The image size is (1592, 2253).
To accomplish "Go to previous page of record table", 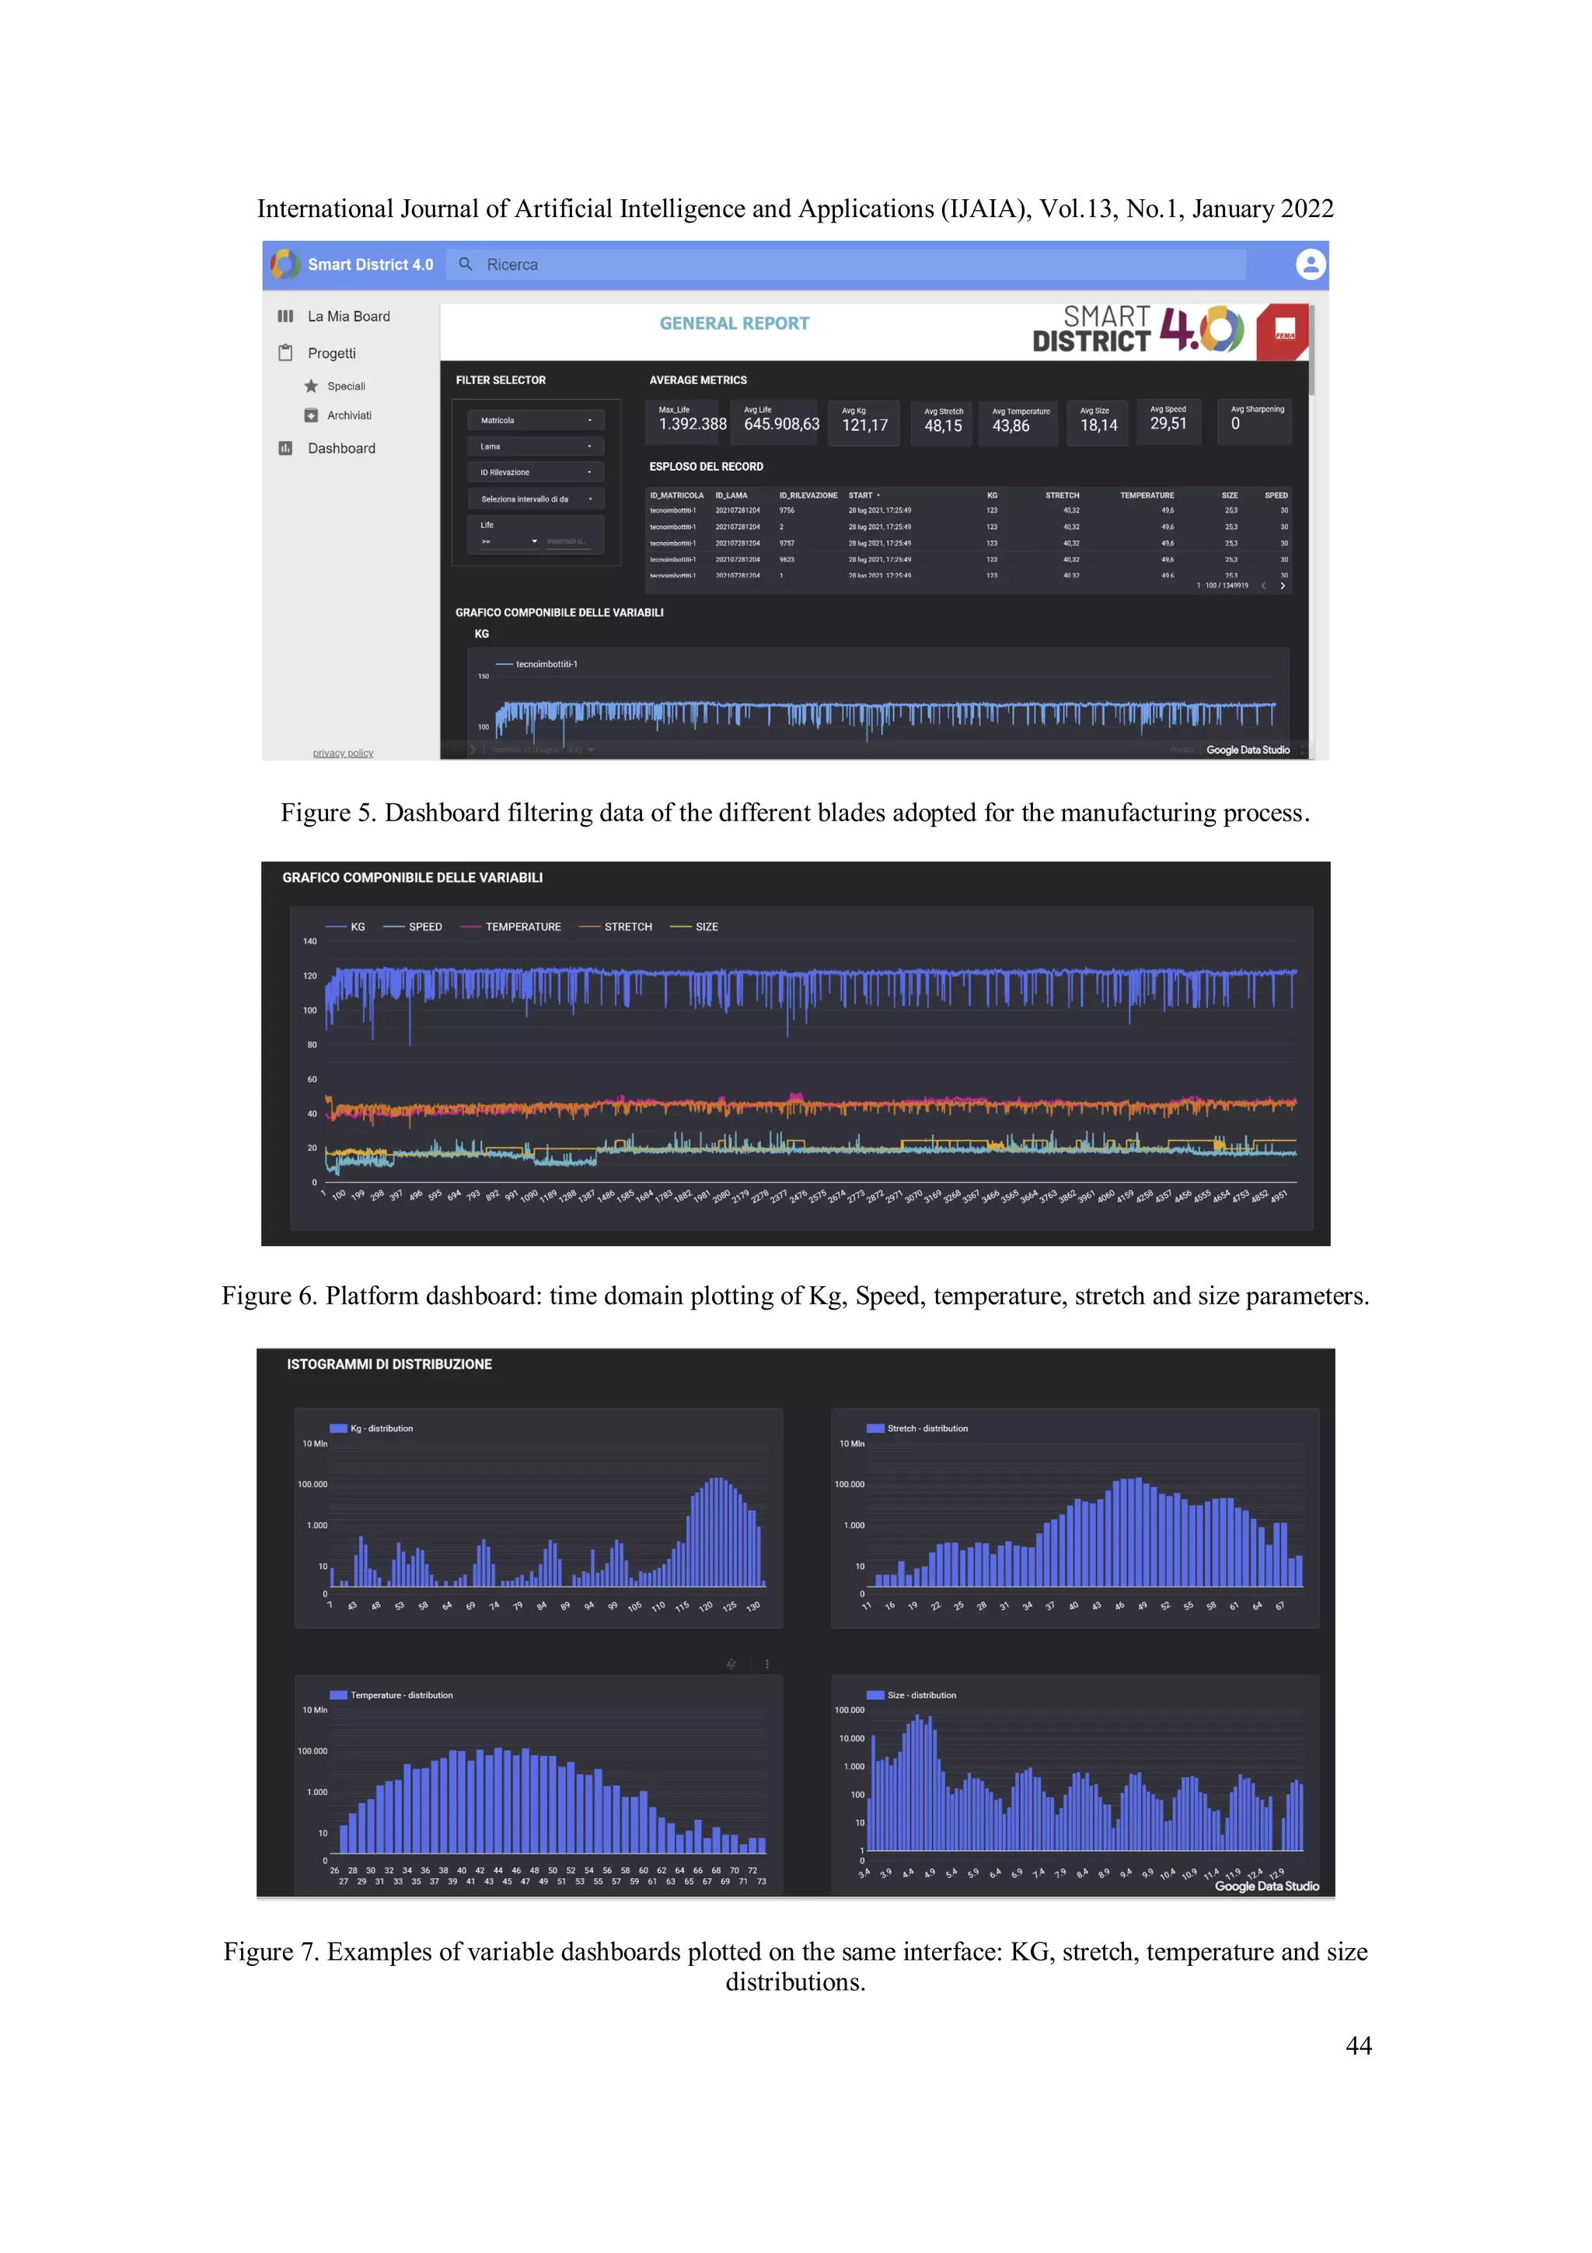I will (x=1263, y=586).
